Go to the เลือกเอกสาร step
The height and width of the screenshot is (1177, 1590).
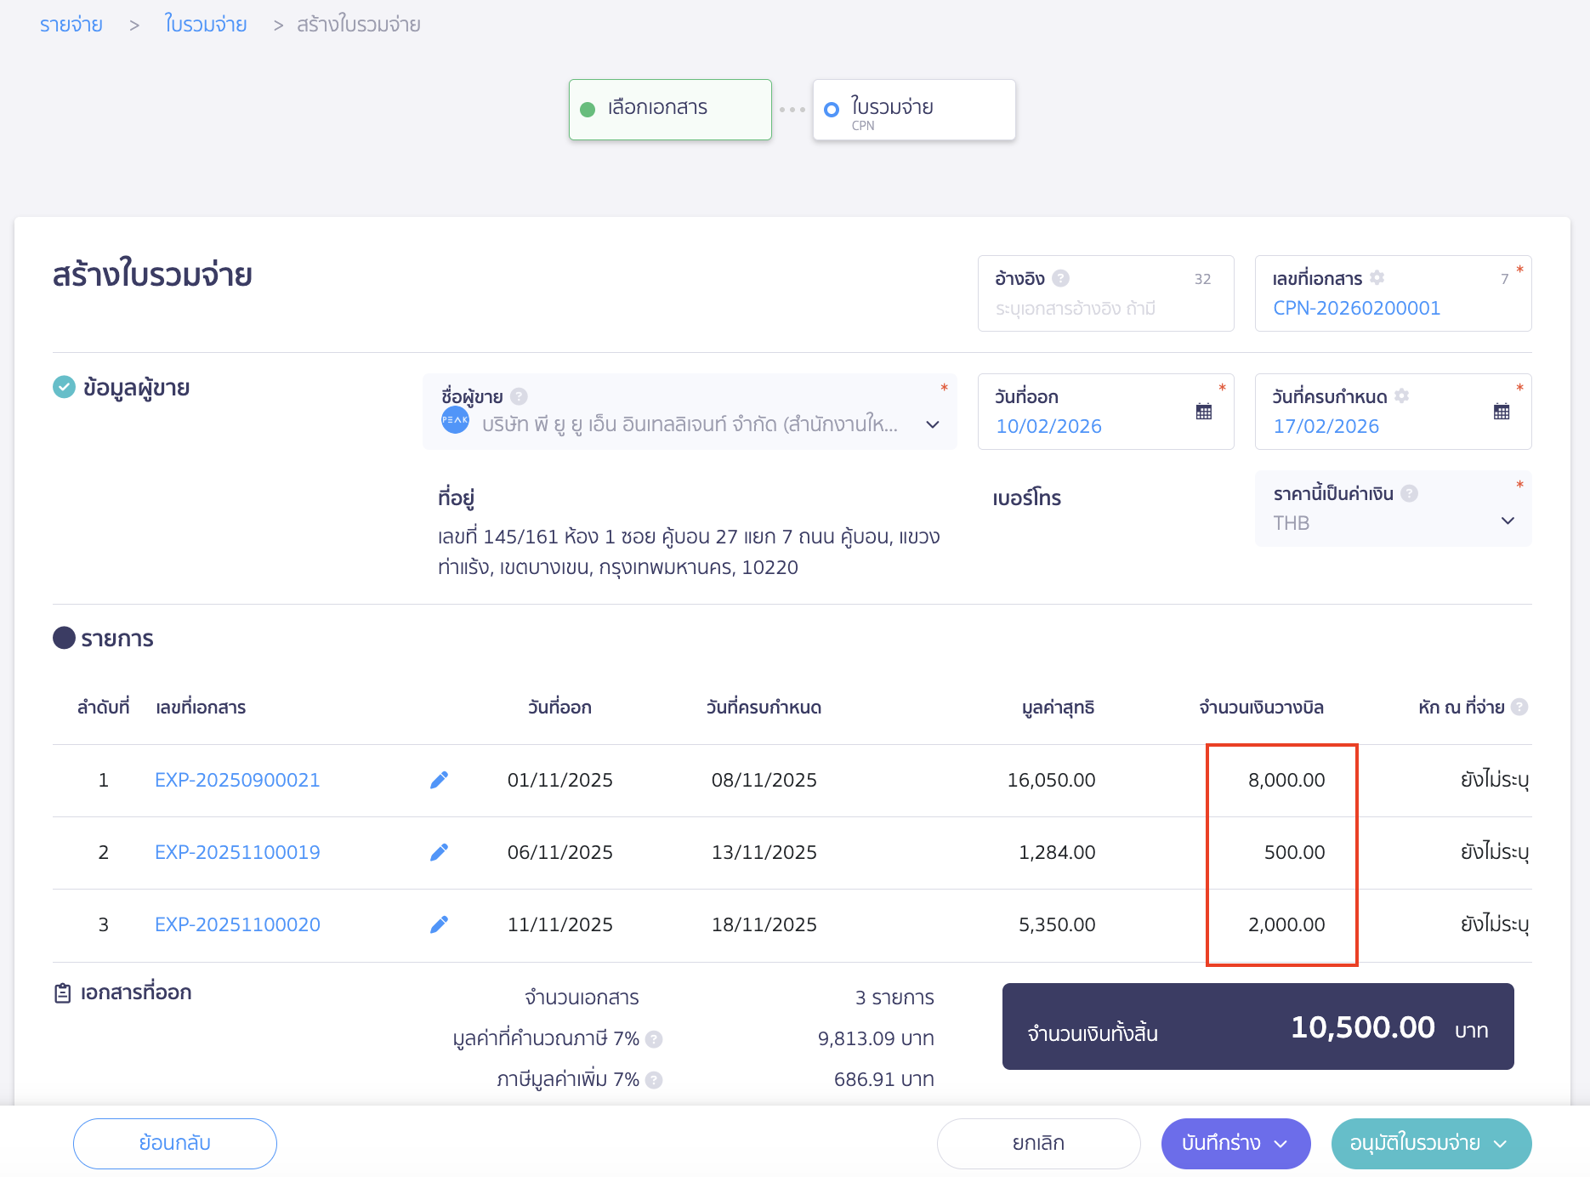(670, 109)
